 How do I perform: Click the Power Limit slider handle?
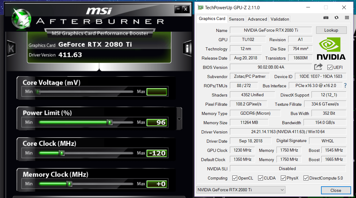point(110,123)
